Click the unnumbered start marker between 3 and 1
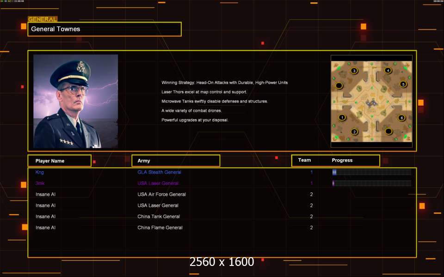Image resolution: width=444 pixels, height=277 pixels. coord(339,85)
